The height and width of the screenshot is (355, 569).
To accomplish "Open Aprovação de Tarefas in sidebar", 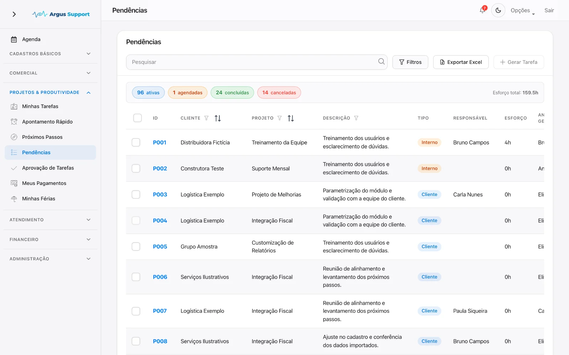I will tap(50, 168).
